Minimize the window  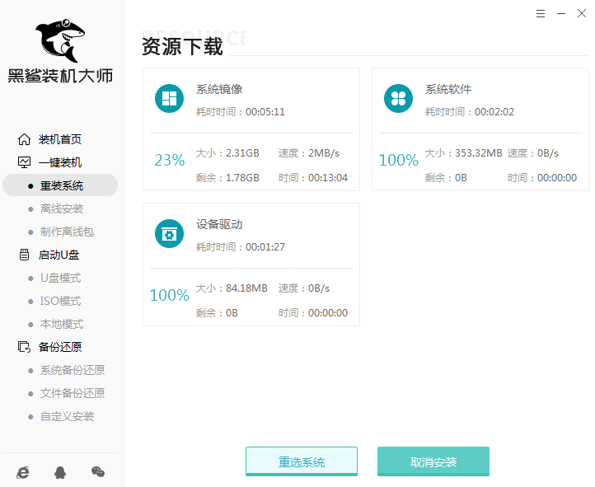point(561,14)
